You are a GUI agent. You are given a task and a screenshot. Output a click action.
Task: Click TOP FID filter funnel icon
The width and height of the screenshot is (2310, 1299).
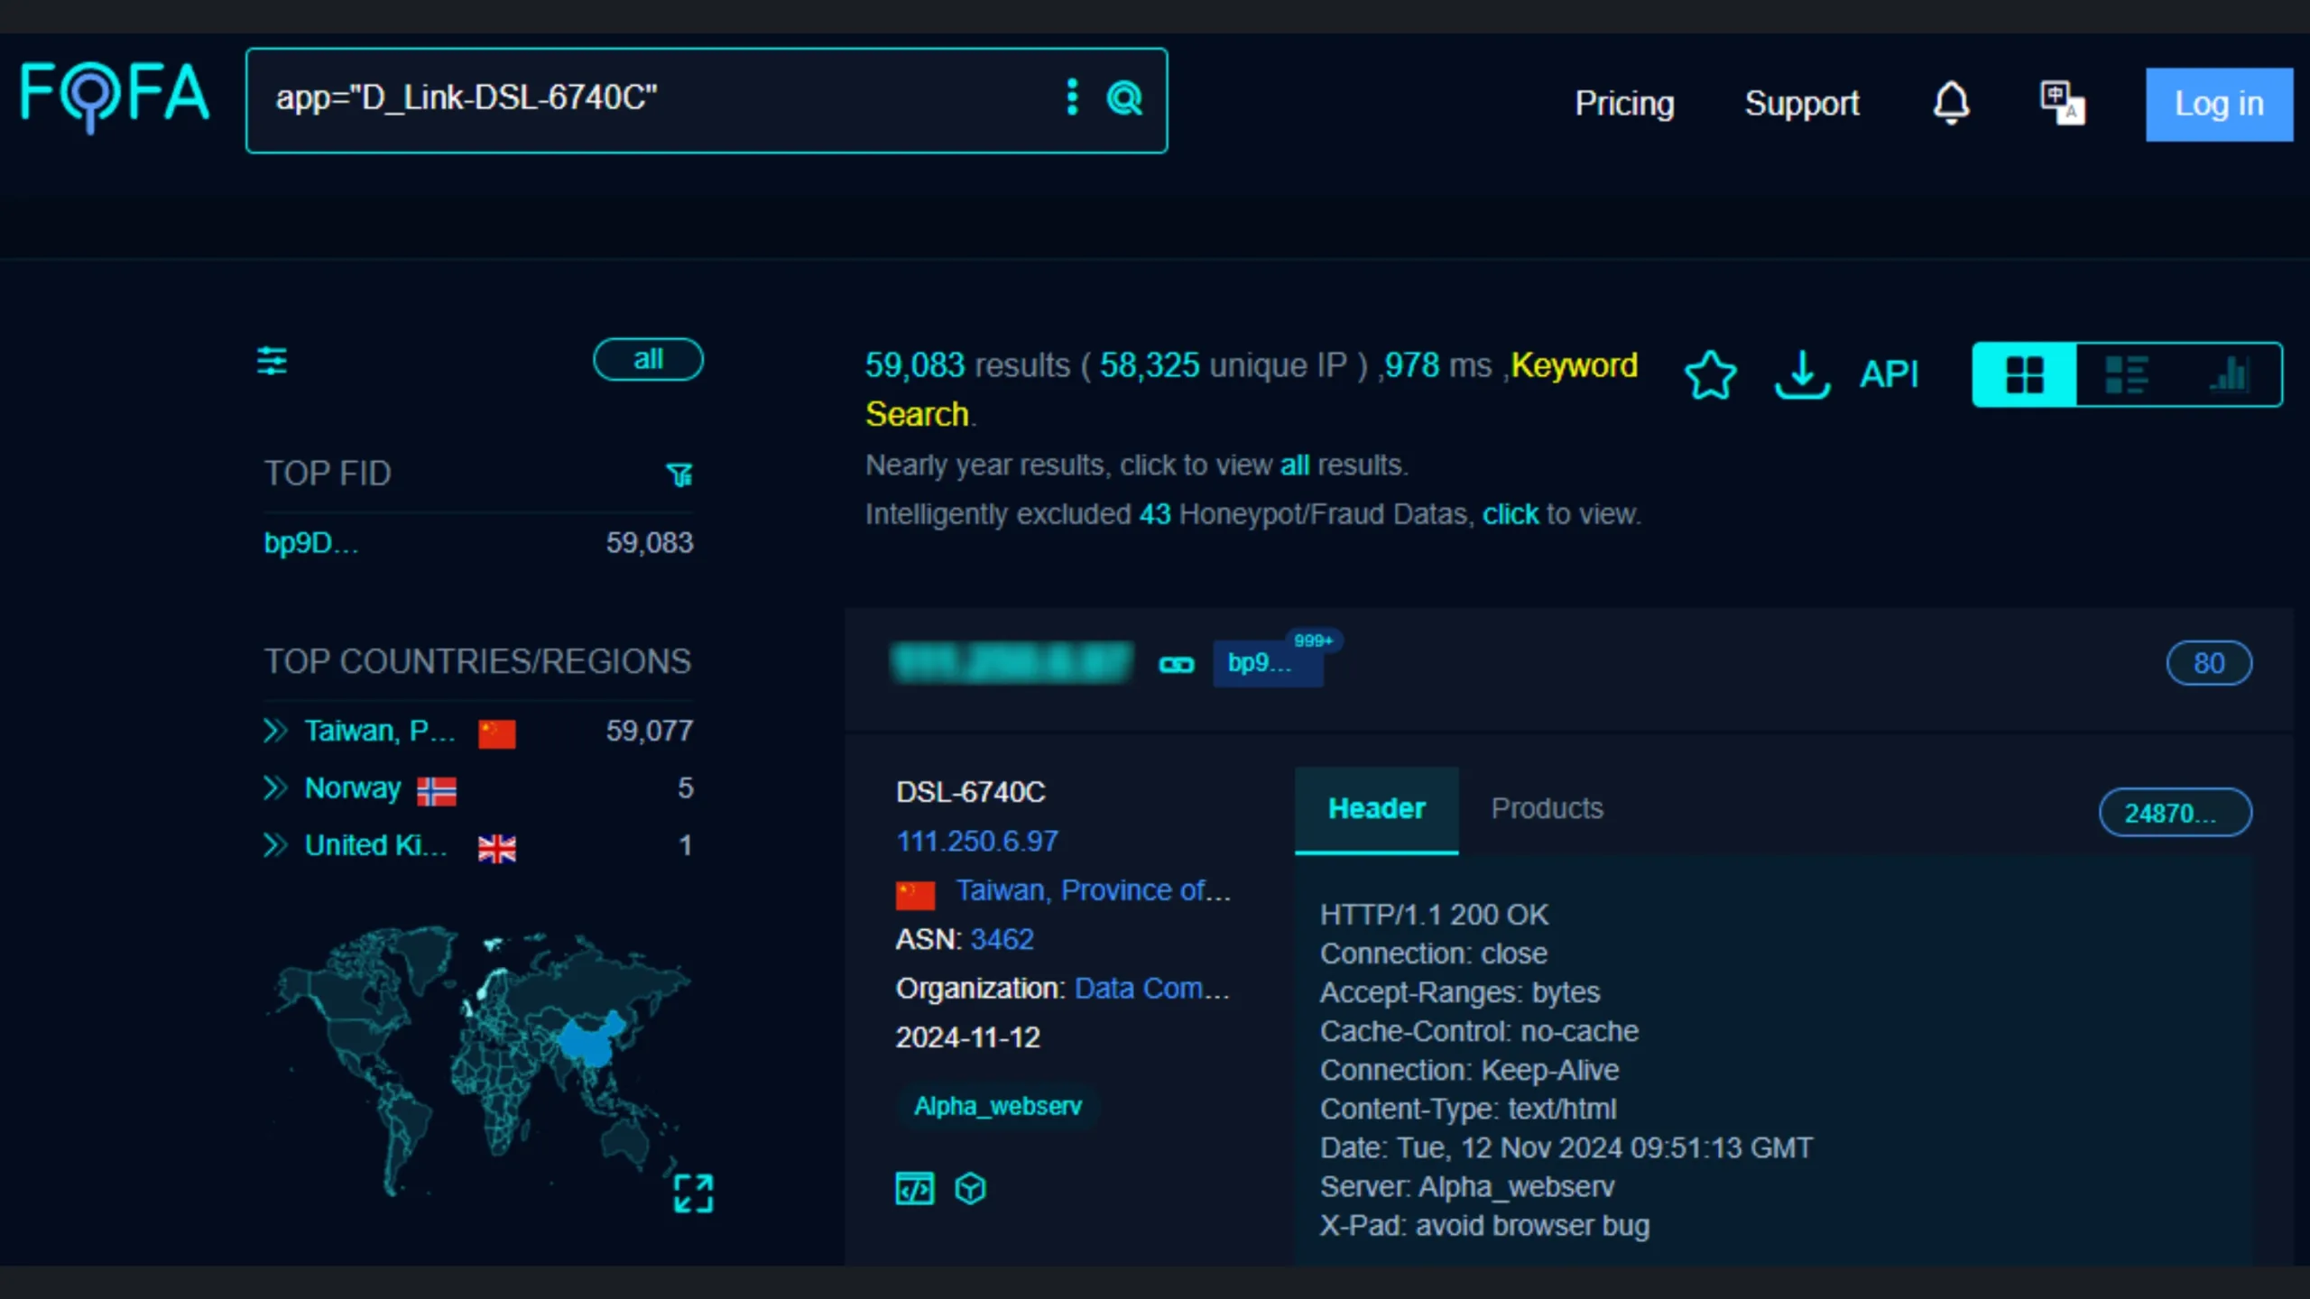[679, 474]
